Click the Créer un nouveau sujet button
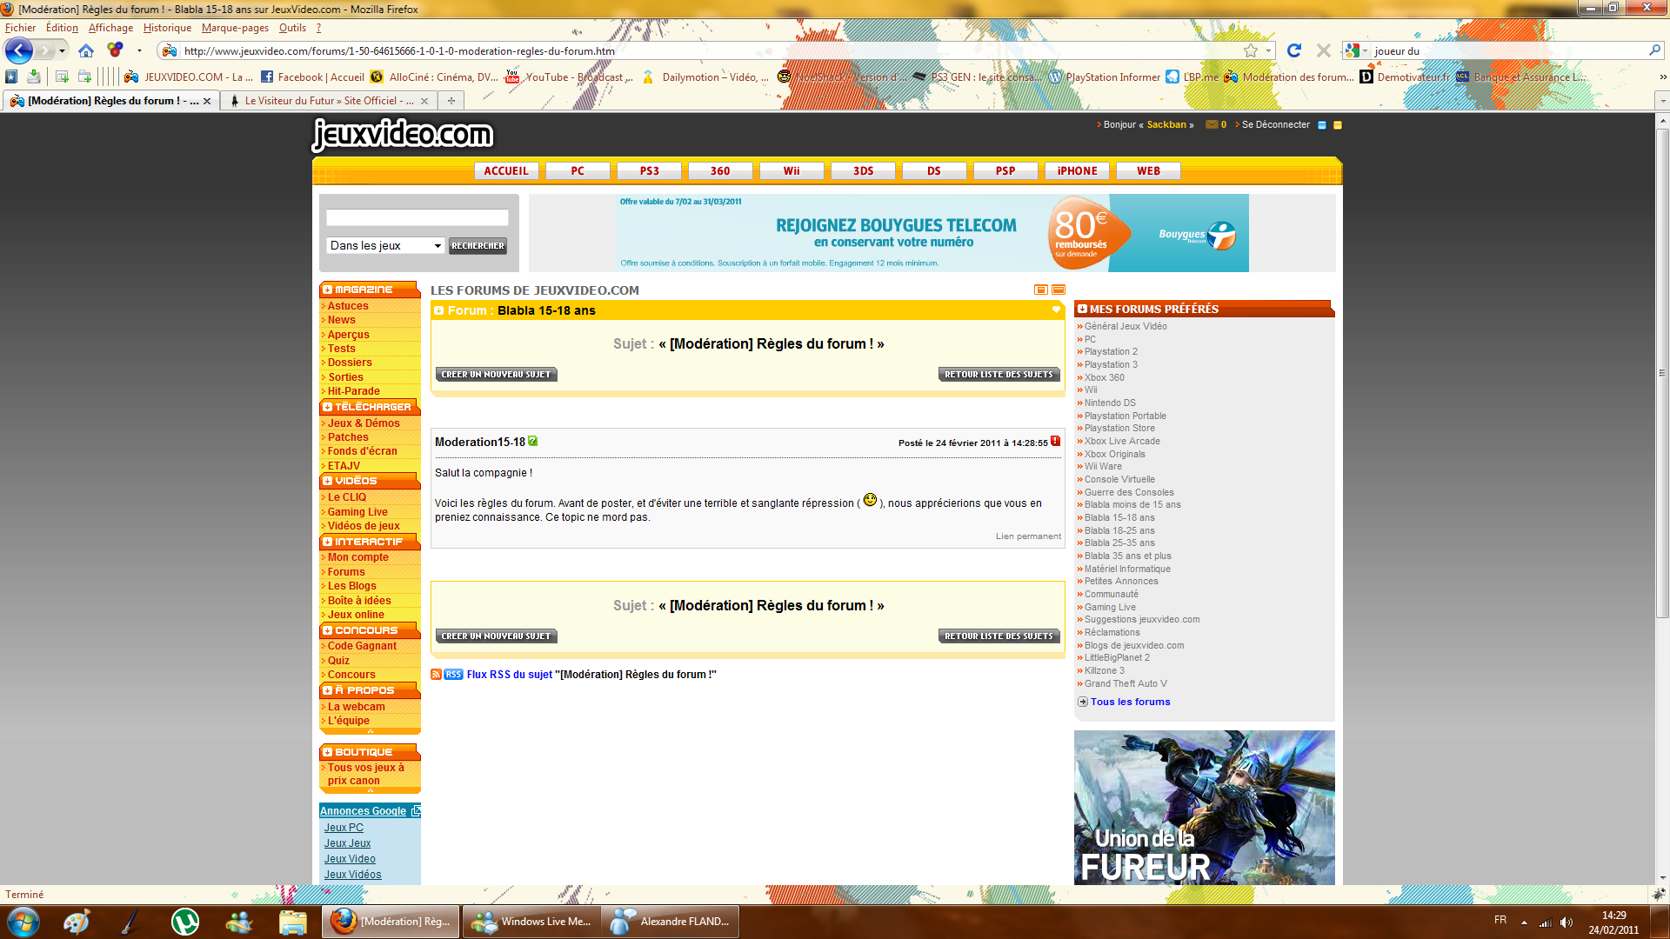The height and width of the screenshot is (939, 1670). click(x=496, y=375)
